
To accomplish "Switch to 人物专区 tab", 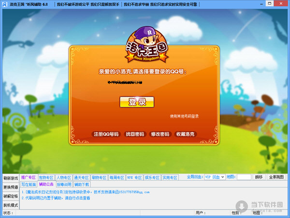I will point(64,177).
